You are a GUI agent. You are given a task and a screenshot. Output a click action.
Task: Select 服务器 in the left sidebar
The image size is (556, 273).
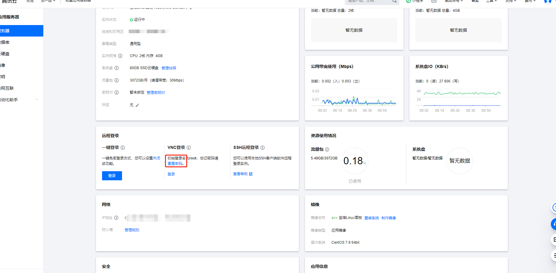click(x=22, y=31)
